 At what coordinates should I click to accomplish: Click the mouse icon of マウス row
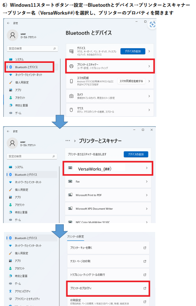71,110
